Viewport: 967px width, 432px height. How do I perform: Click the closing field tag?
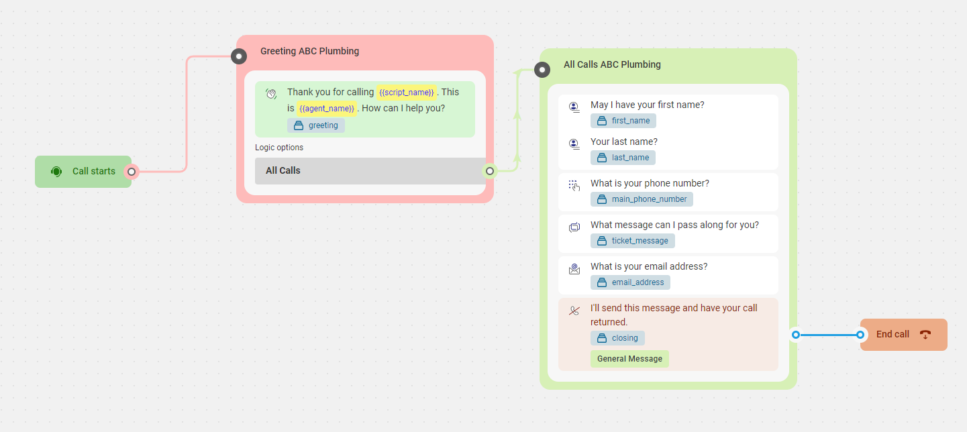(x=617, y=338)
